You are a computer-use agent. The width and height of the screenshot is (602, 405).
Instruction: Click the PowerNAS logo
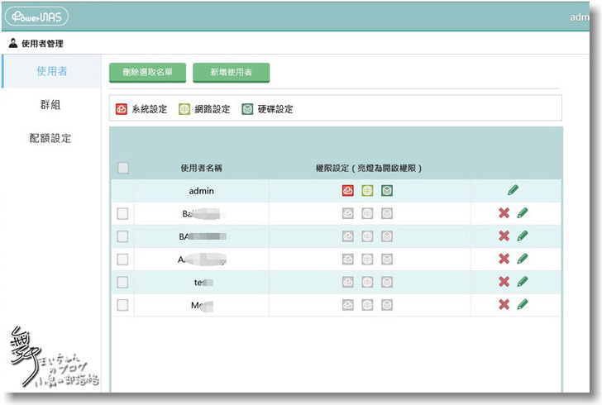(36, 17)
